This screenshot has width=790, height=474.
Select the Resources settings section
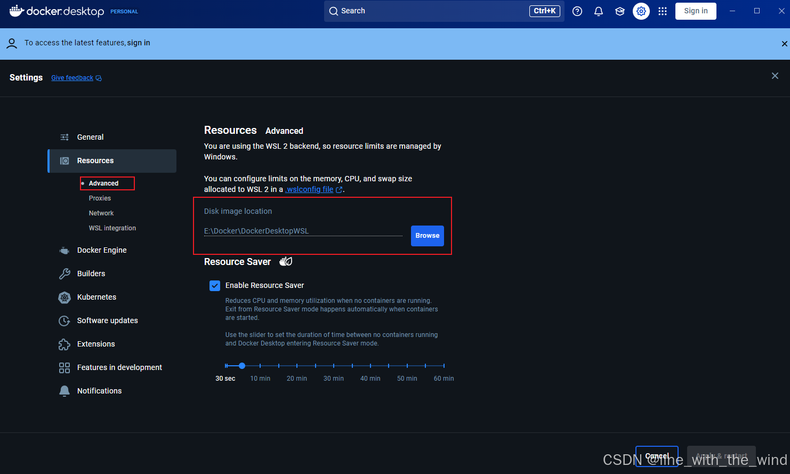(x=112, y=160)
